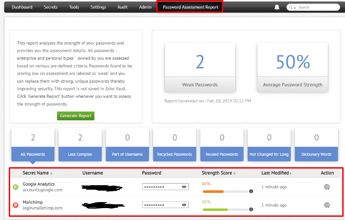
Task: Click the search magnifier icon
Action: point(291,7)
